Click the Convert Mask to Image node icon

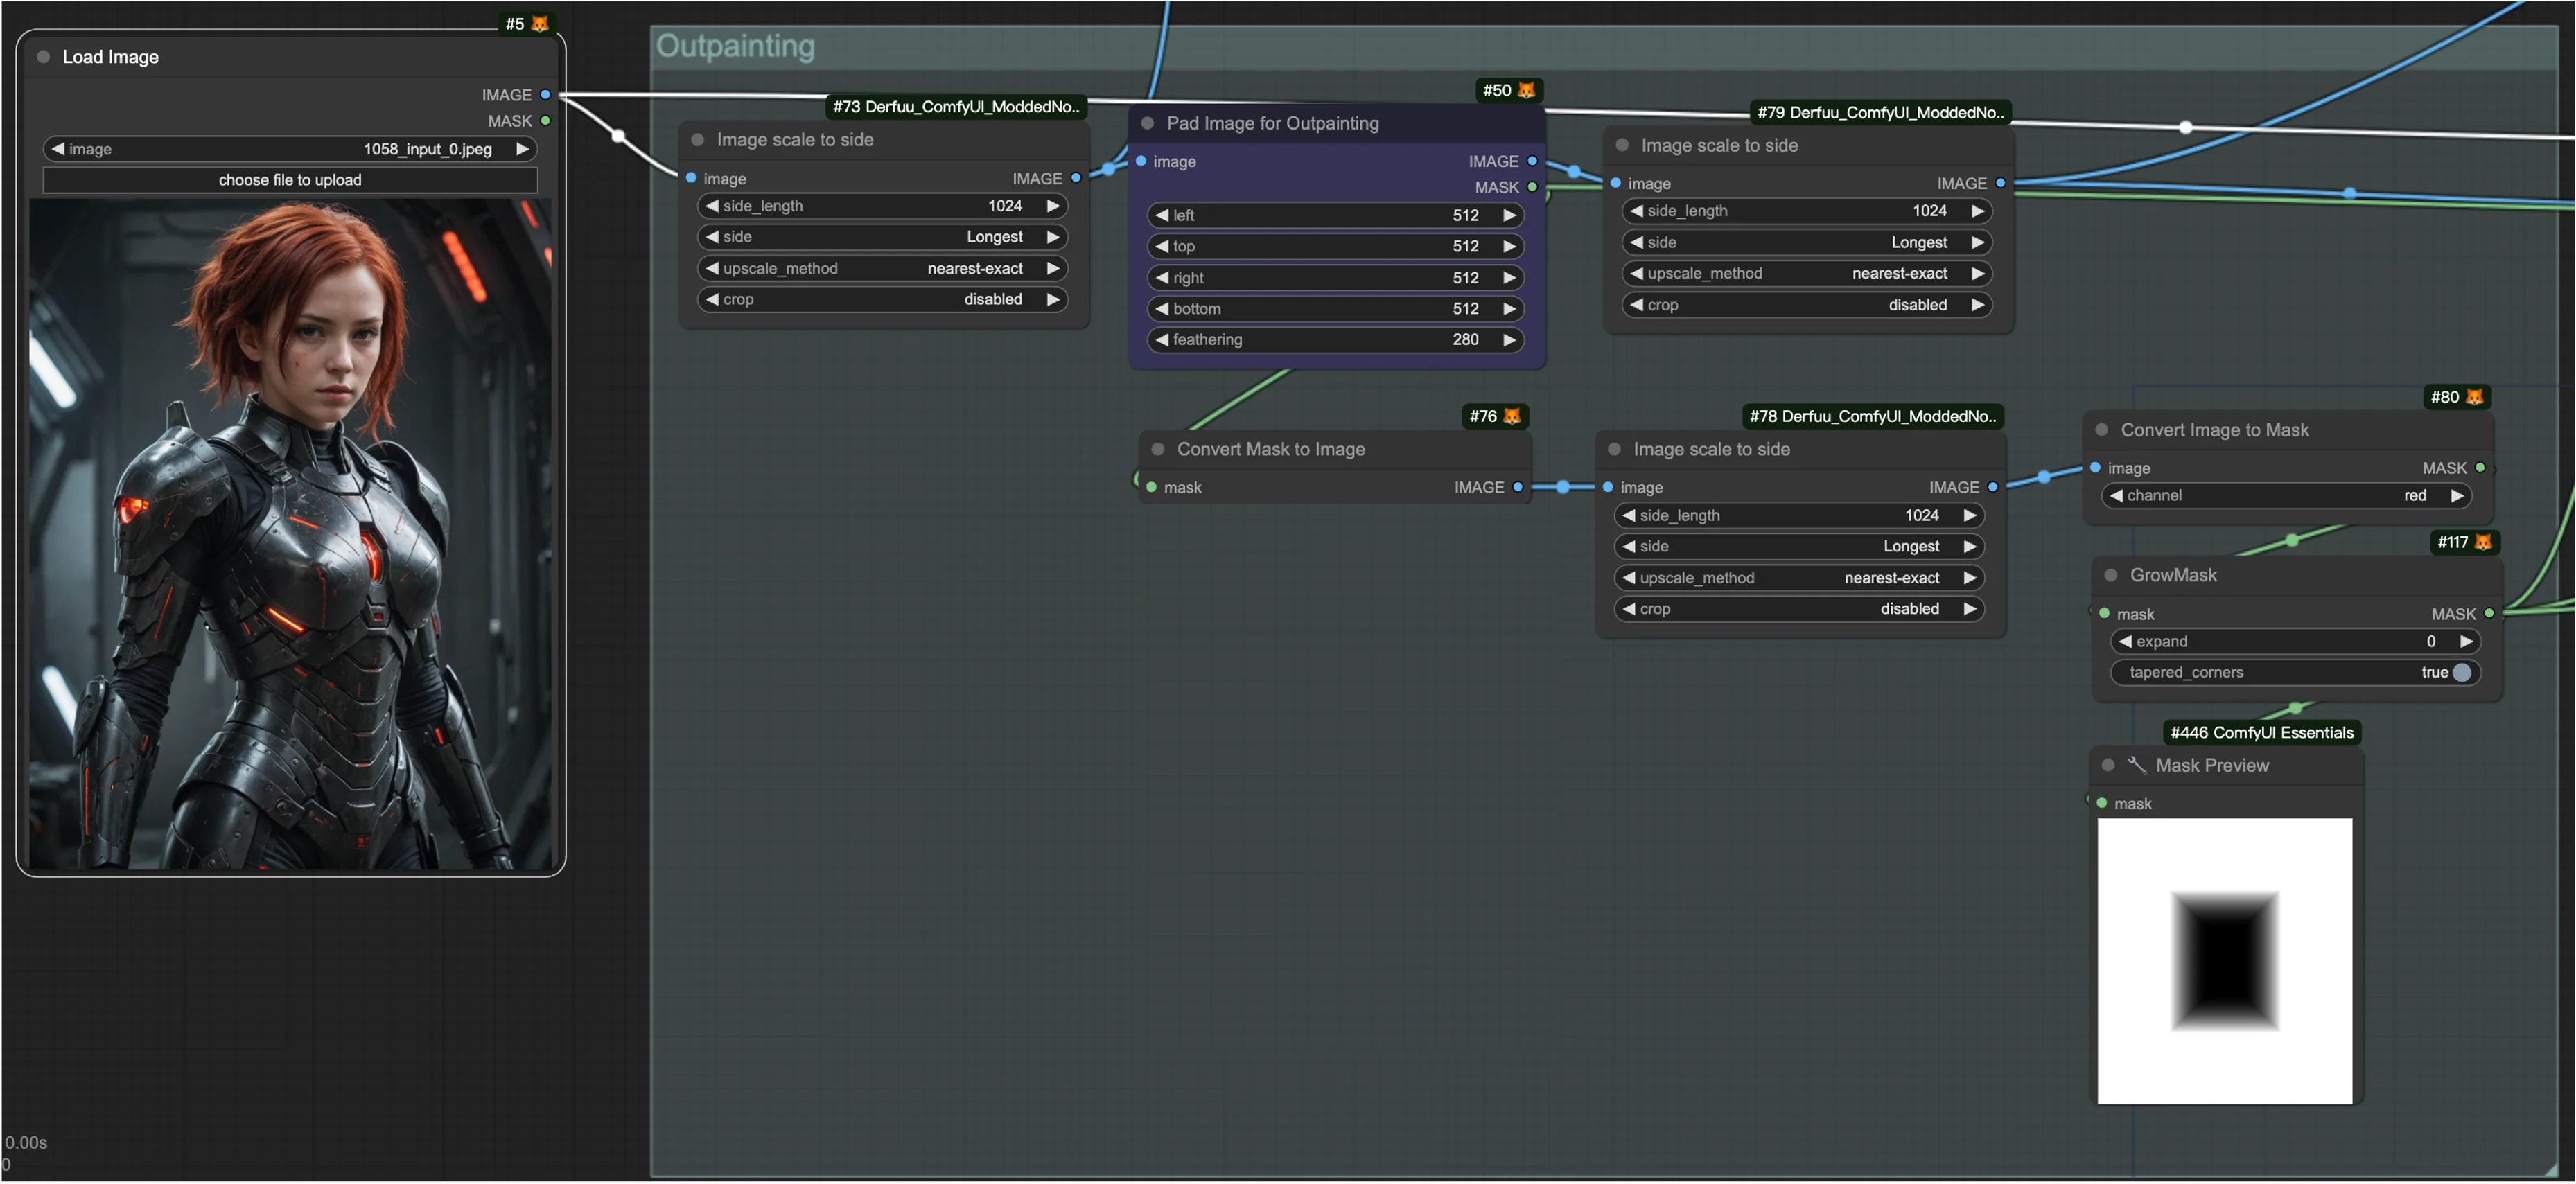[1160, 447]
